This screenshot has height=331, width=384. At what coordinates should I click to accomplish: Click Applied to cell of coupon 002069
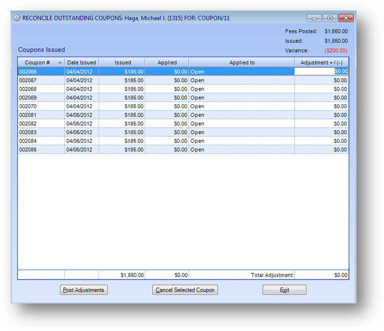[242, 98]
